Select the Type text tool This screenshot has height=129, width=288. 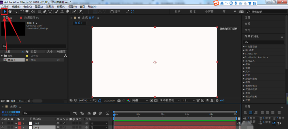pyautogui.click(x=50, y=11)
